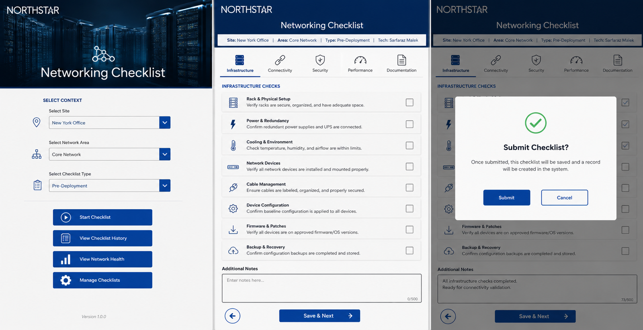Image resolution: width=643 pixels, height=330 pixels.
Task: Select the Infrastructure tab in middle panel
Action: tap(240, 64)
